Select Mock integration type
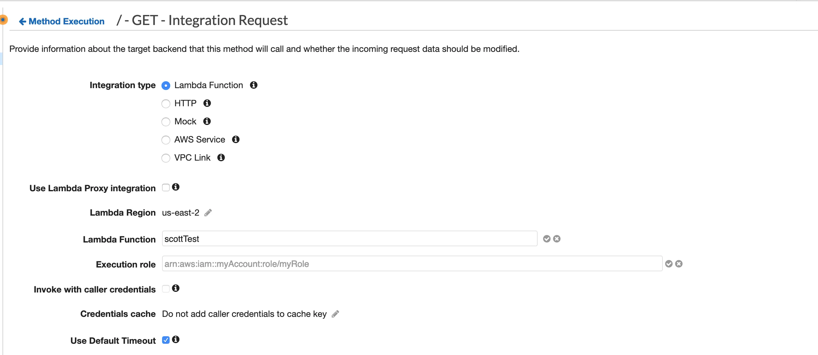Viewport: 818px width, 355px height. (166, 122)
